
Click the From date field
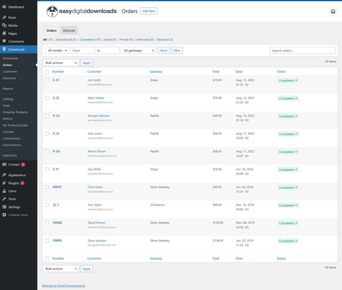coord(83,50)
